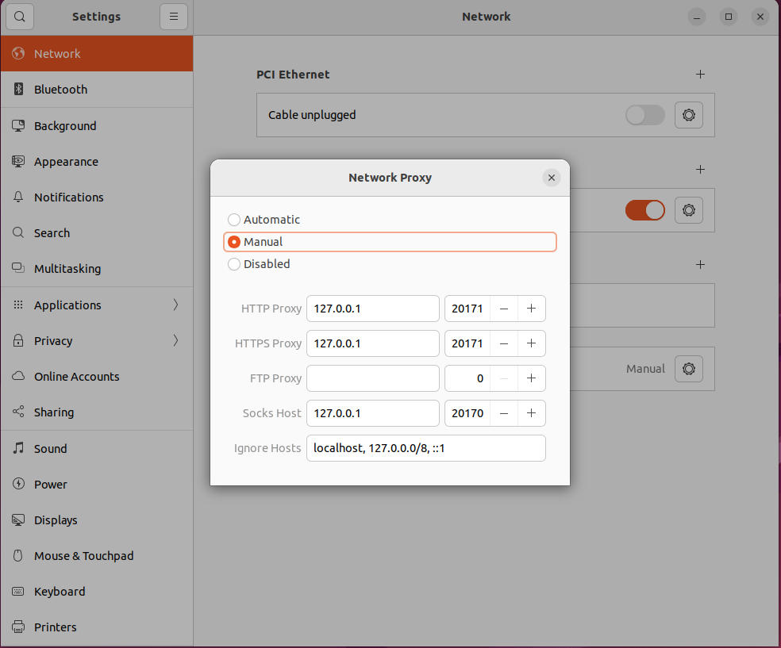
Task: Click the Online Accounts cloud icon
Action: coord(17,376)
